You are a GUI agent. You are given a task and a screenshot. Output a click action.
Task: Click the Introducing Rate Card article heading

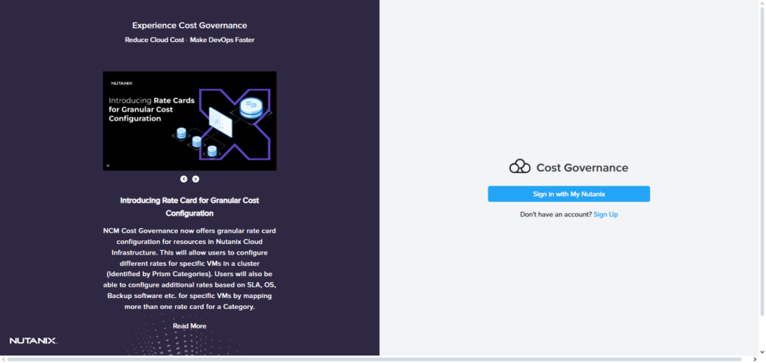coord(189,207)
